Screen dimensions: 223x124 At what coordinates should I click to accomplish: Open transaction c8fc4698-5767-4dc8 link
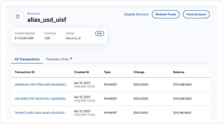pyautogui.click(x=41, y=99)
